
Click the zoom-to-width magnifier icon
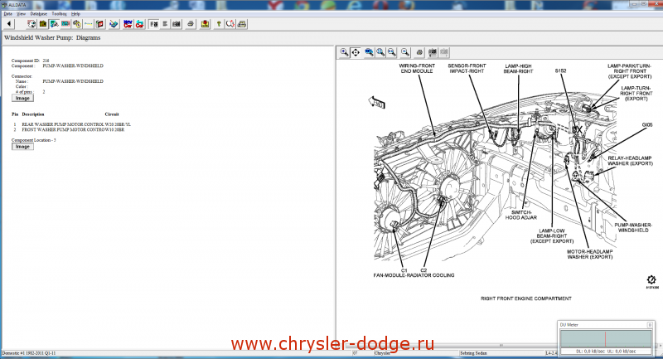point(392,52)
